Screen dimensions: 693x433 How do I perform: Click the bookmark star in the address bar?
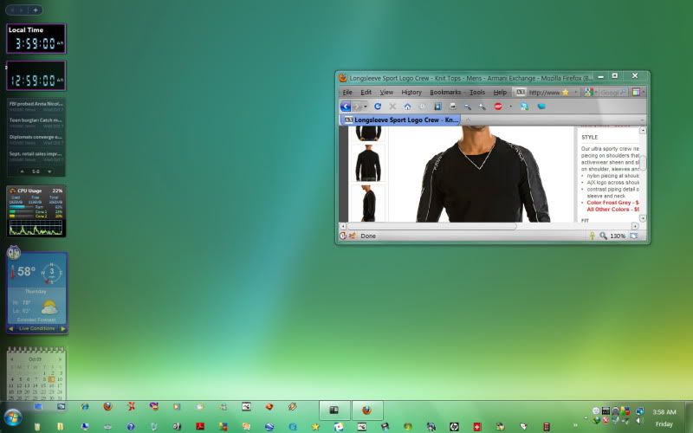(566, 93)
